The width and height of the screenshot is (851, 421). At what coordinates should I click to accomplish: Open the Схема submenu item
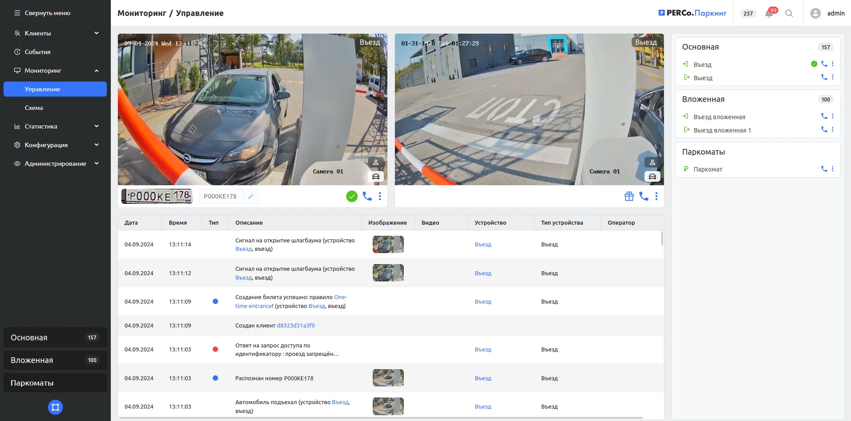pyautogui.click(x=34, y=108)
